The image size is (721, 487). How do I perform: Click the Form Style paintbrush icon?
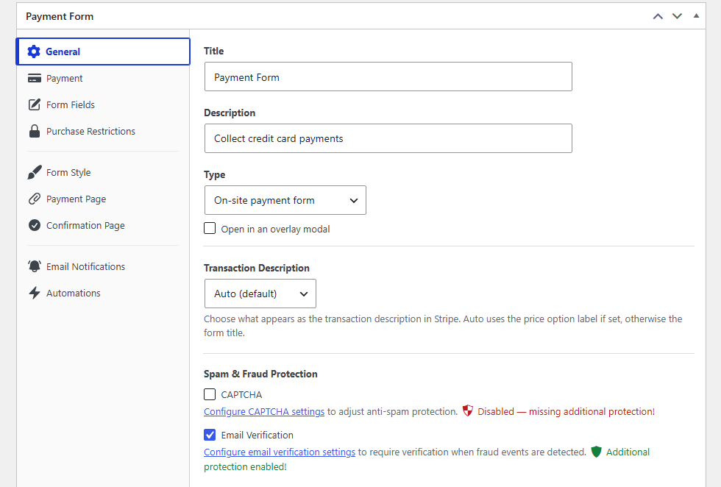[35, 172]
